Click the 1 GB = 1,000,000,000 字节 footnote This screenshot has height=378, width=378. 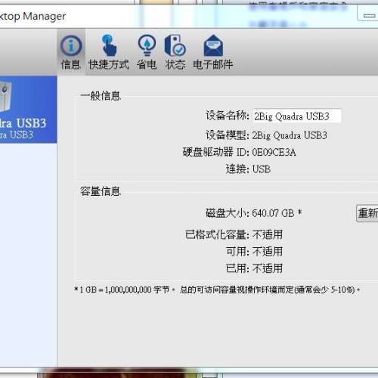click(217, 290)
